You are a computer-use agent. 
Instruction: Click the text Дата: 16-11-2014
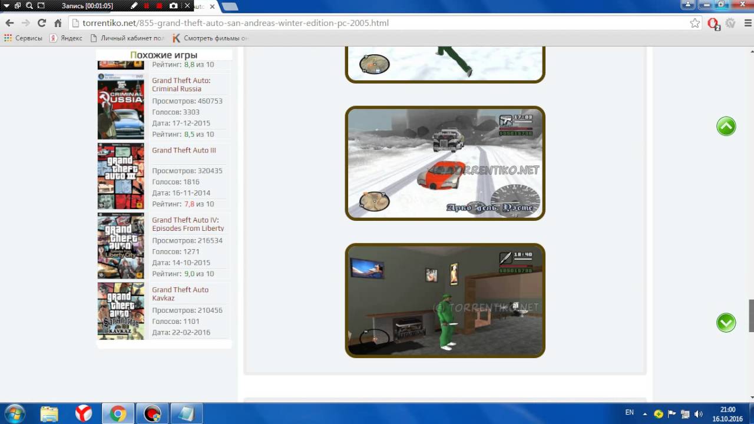click(181, 193)
